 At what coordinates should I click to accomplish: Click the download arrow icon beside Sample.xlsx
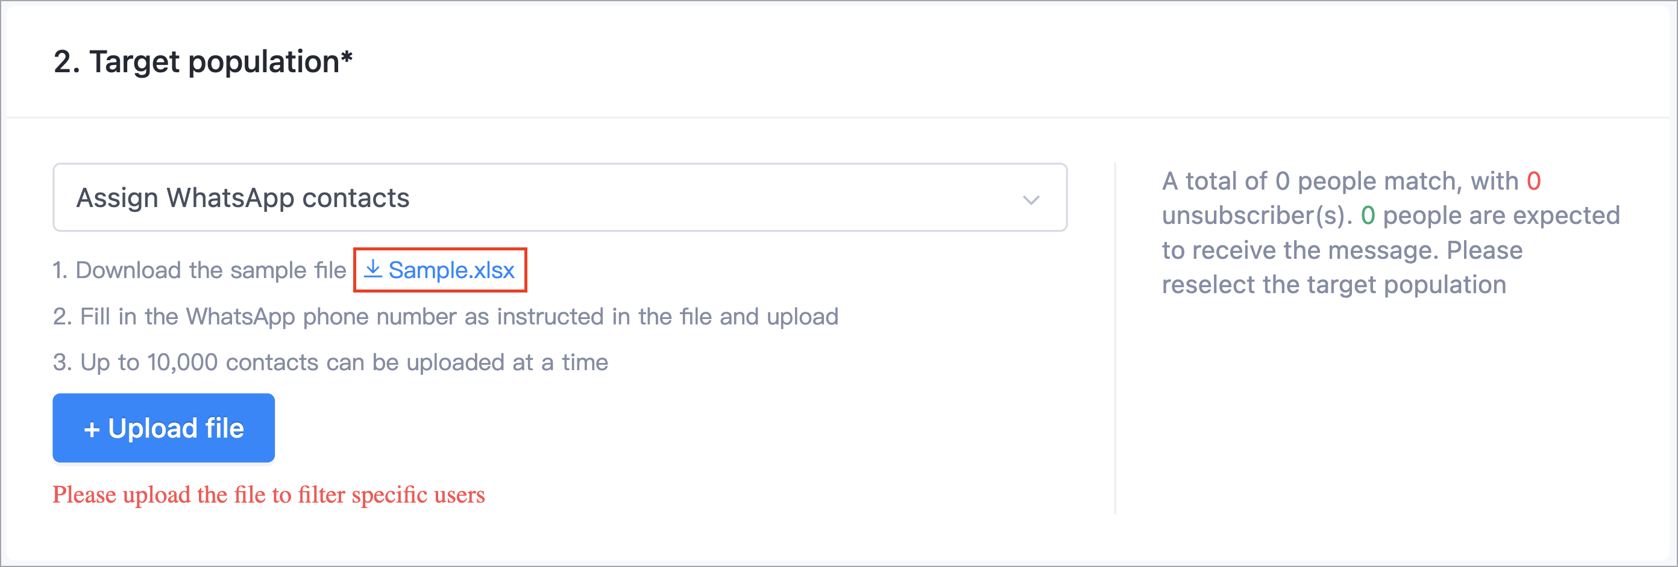[x=372, y=268]
